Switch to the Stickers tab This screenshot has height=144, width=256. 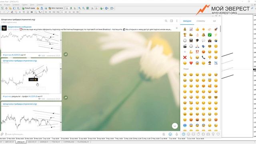pyautogui.click(x=201, y=21)
